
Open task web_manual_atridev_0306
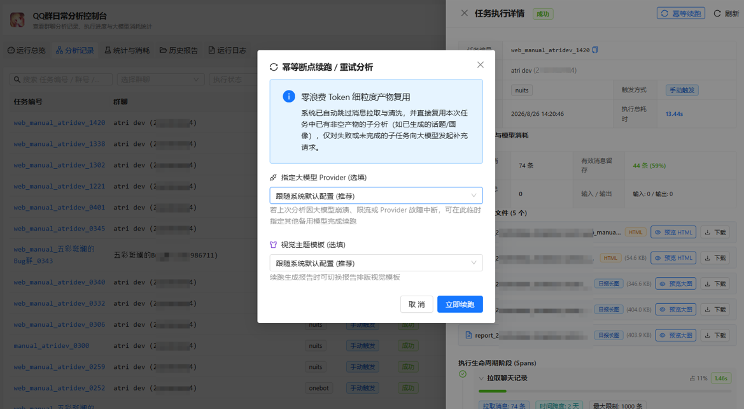tap(59, 324)
